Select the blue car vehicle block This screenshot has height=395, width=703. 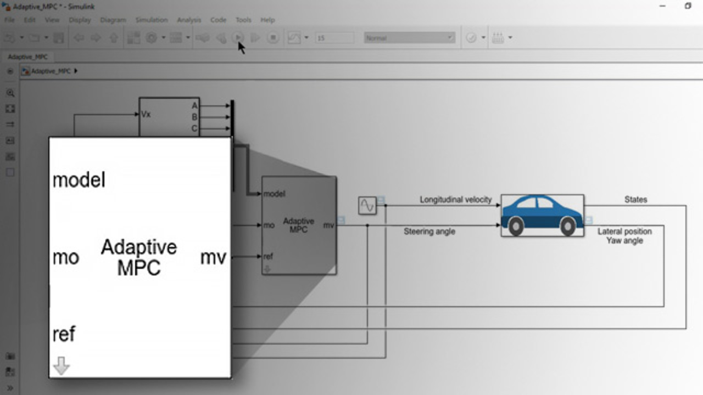click(x=542, y=216)
